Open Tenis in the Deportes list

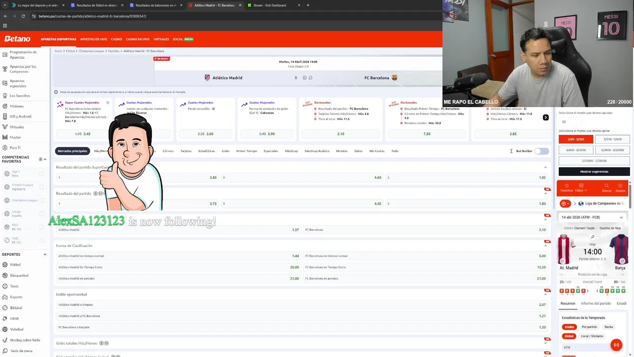coord(14,286)
